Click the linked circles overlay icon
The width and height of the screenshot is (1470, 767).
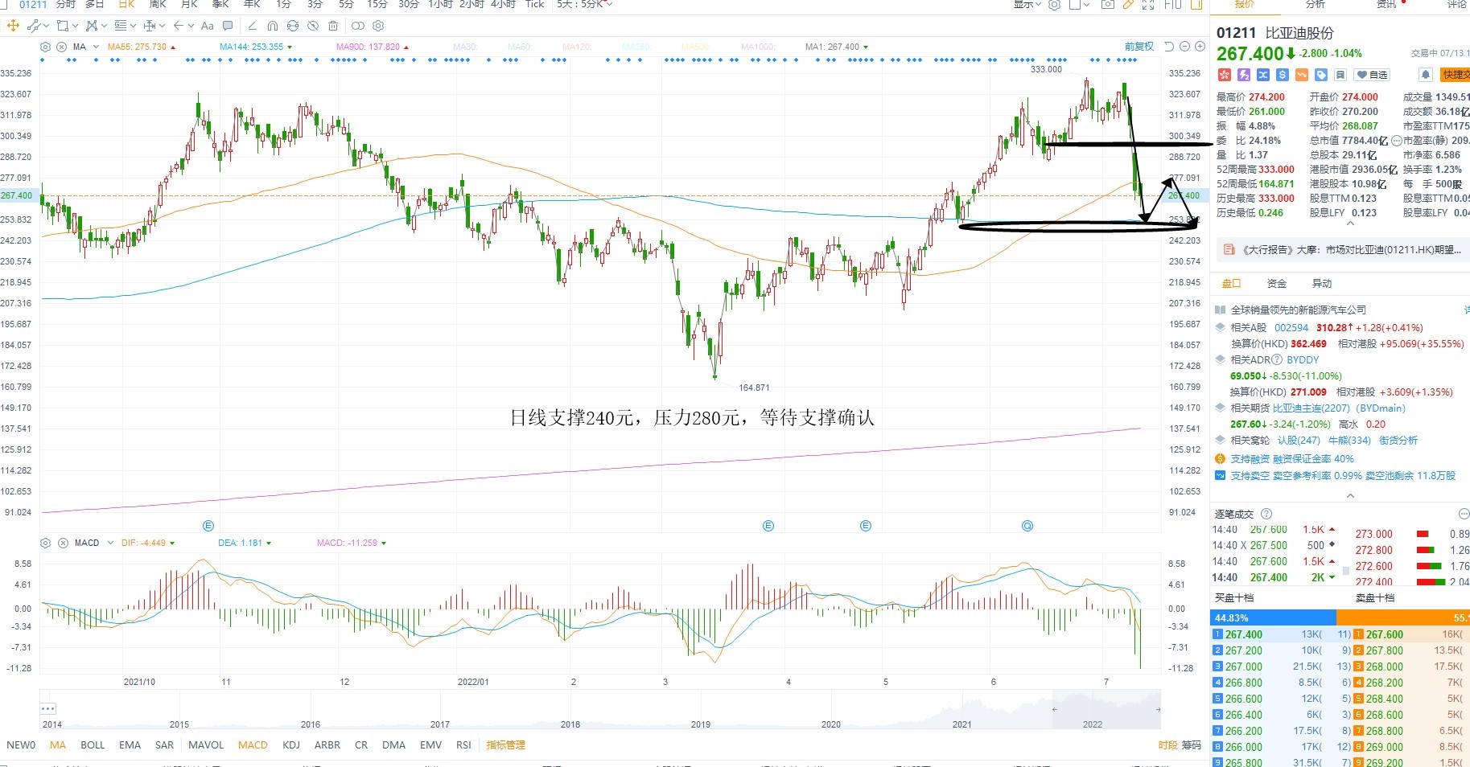pyautogui.click(x=358, y=26)
